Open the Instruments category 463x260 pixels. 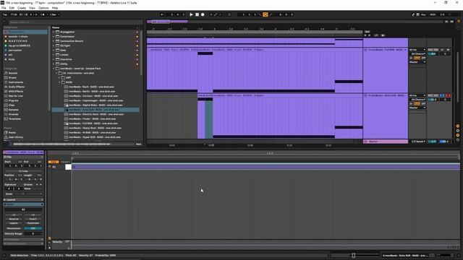[x=16, y=82]
